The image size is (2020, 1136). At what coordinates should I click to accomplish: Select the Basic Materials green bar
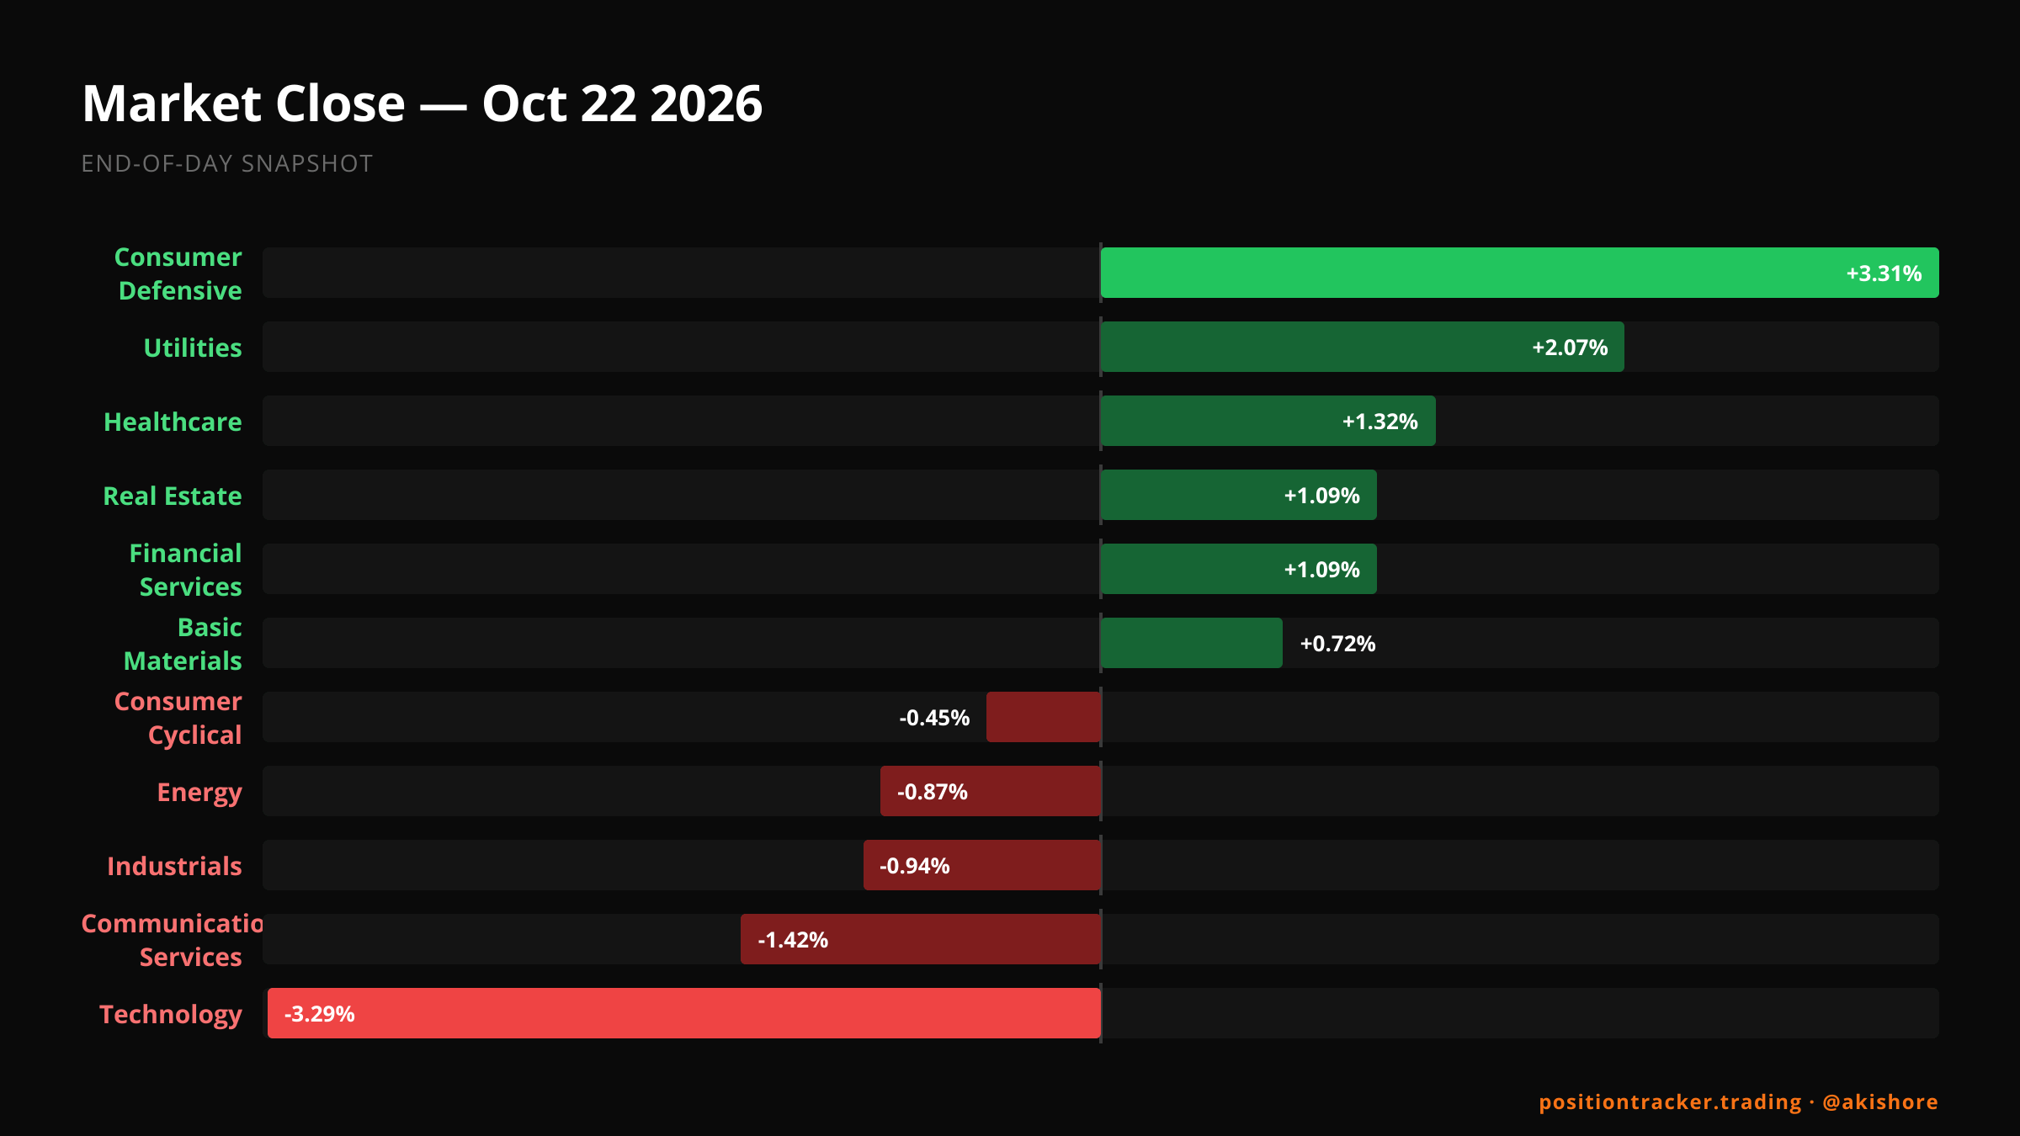[x=1191, y=643]
